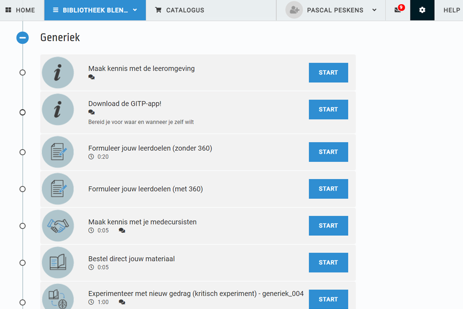Click info icon for Download de GITP-app
This screenshot has height=309, width=463.
pyautogui.click(x=58, y=109)
